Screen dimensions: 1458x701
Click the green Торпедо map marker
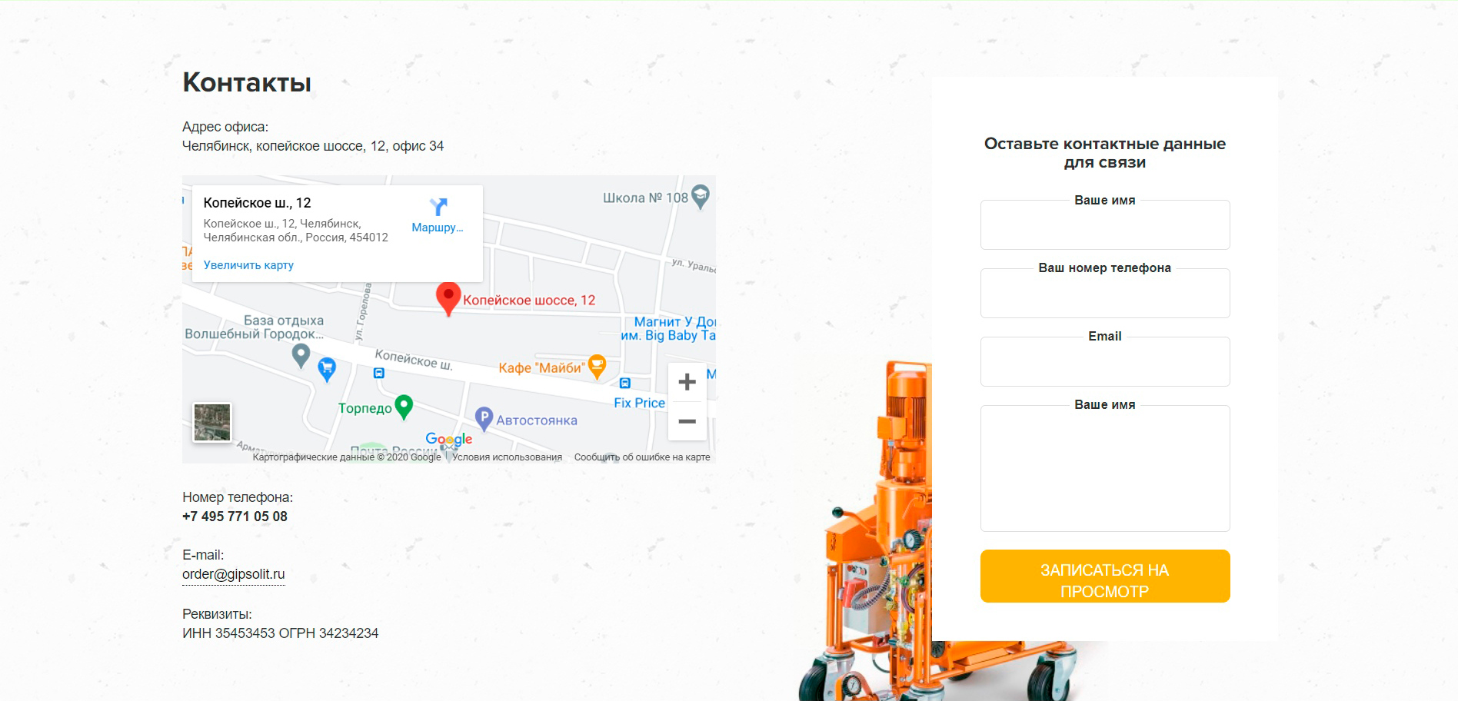pos(404,407)
